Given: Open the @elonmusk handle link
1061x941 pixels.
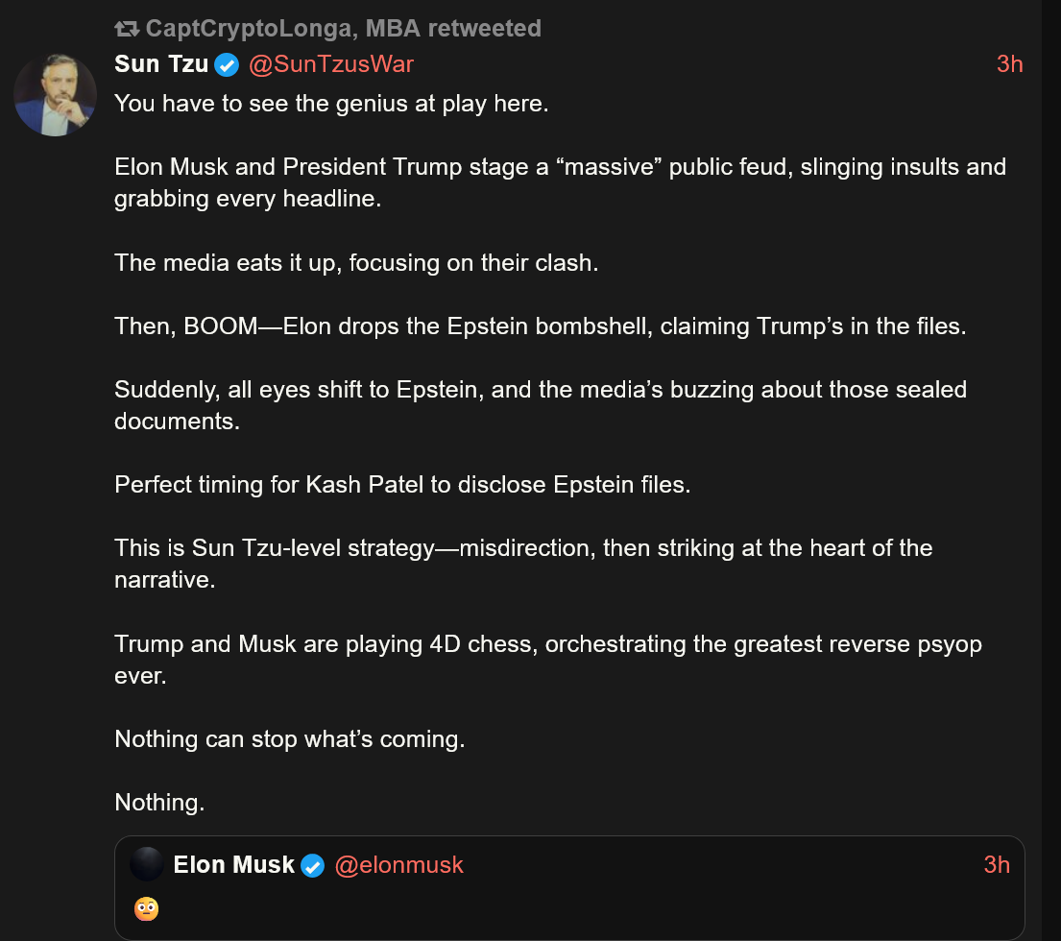Looking at the screenshot, I should [399, 864].
